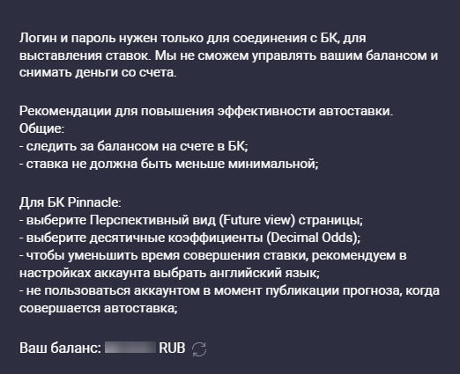Screen dimensions: 460x374
Task: Click the first line 'Логин и пароль нужен только'
Action: (x=193, y=38)
